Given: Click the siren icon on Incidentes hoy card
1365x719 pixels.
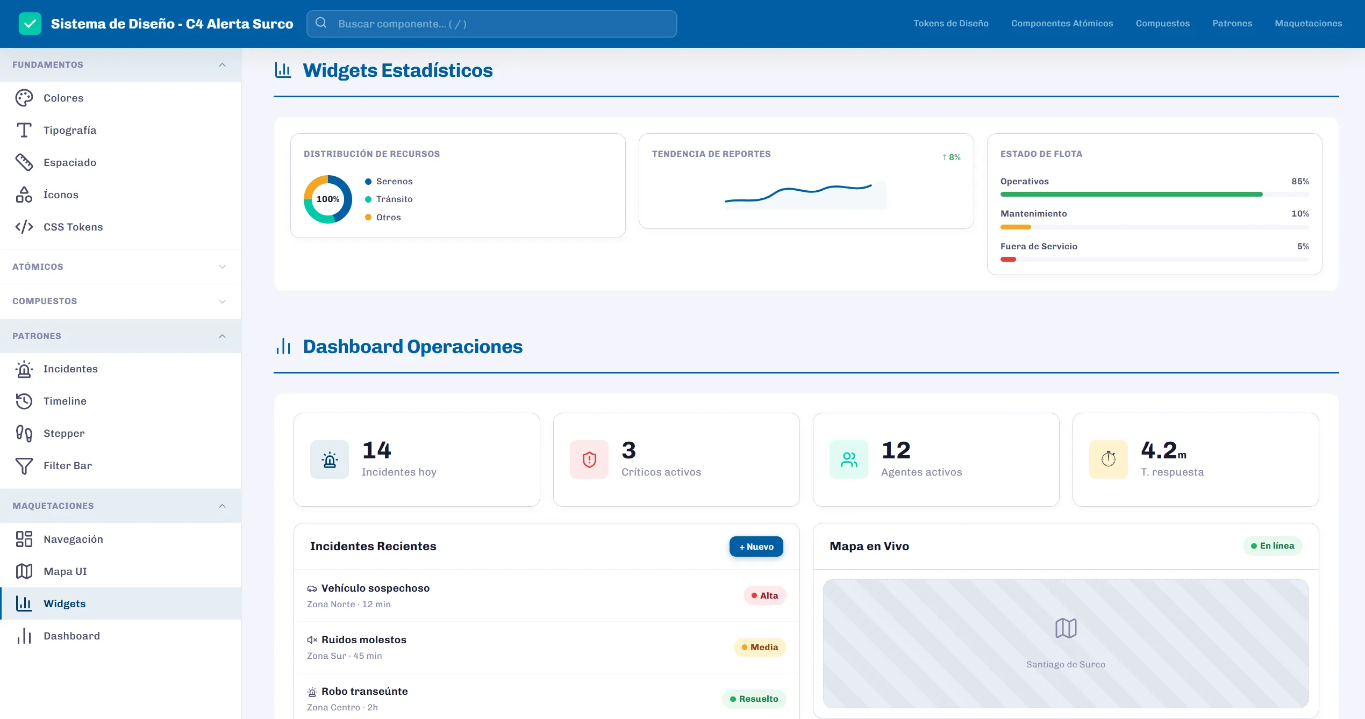Looking at the screenshot, I should coord(330,459).
